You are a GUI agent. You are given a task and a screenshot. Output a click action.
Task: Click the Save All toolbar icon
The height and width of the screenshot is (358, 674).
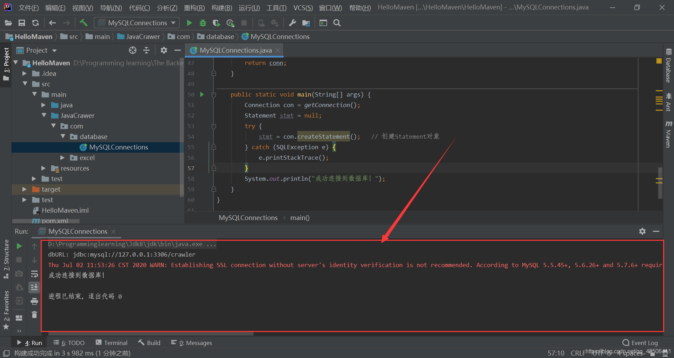(x=22, y=23)
